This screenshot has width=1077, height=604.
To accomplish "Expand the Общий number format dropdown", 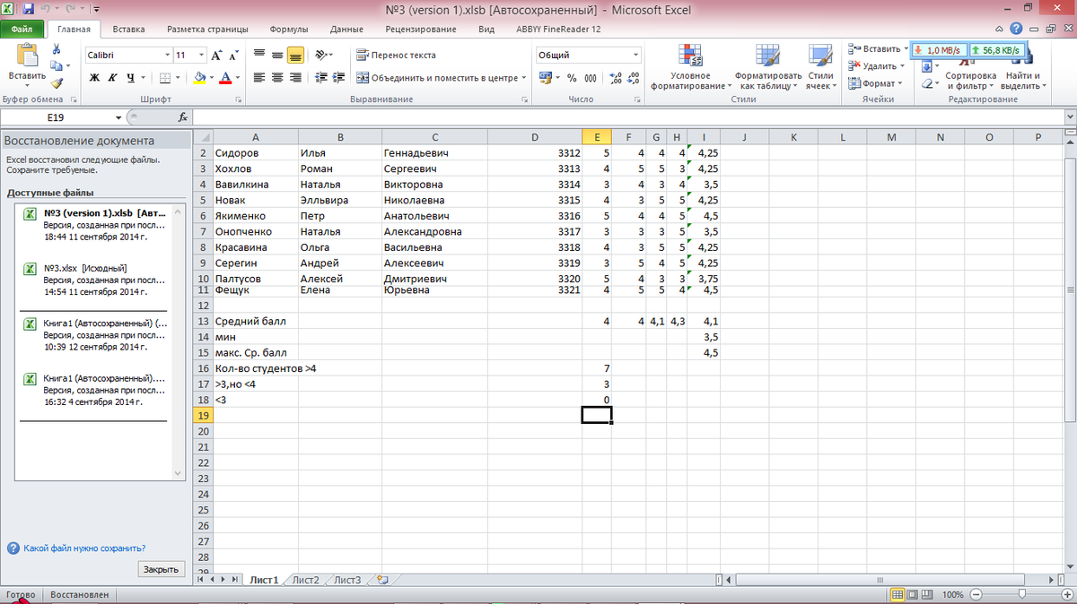I will (635, 55).
